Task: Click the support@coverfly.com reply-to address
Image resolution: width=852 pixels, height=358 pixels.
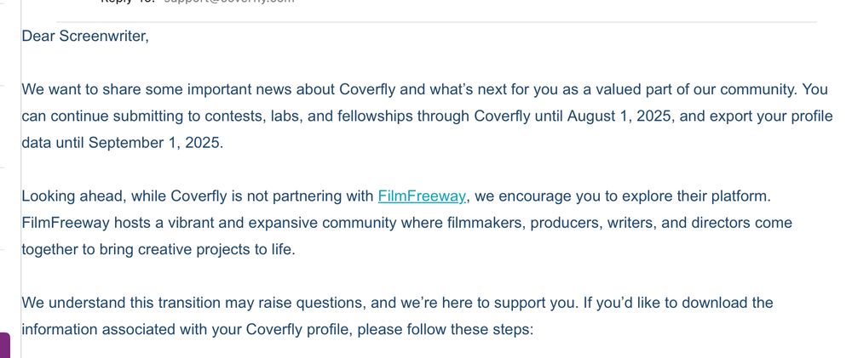Action: (x=229, y=3)
